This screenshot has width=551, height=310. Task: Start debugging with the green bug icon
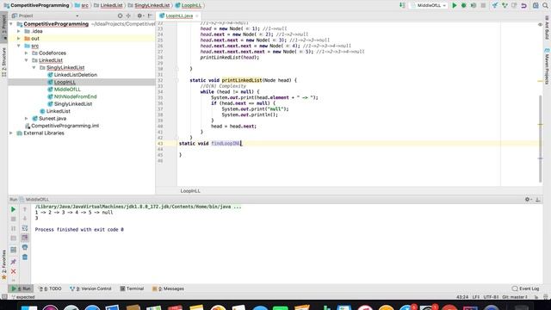pos(464,5)
